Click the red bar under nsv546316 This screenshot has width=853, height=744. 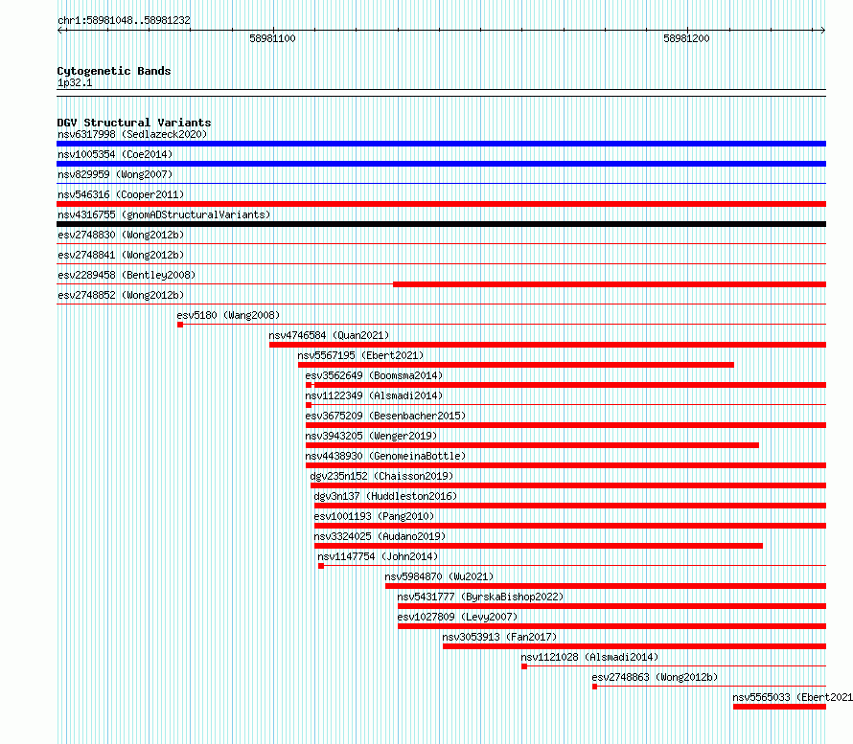coord(441,204)
